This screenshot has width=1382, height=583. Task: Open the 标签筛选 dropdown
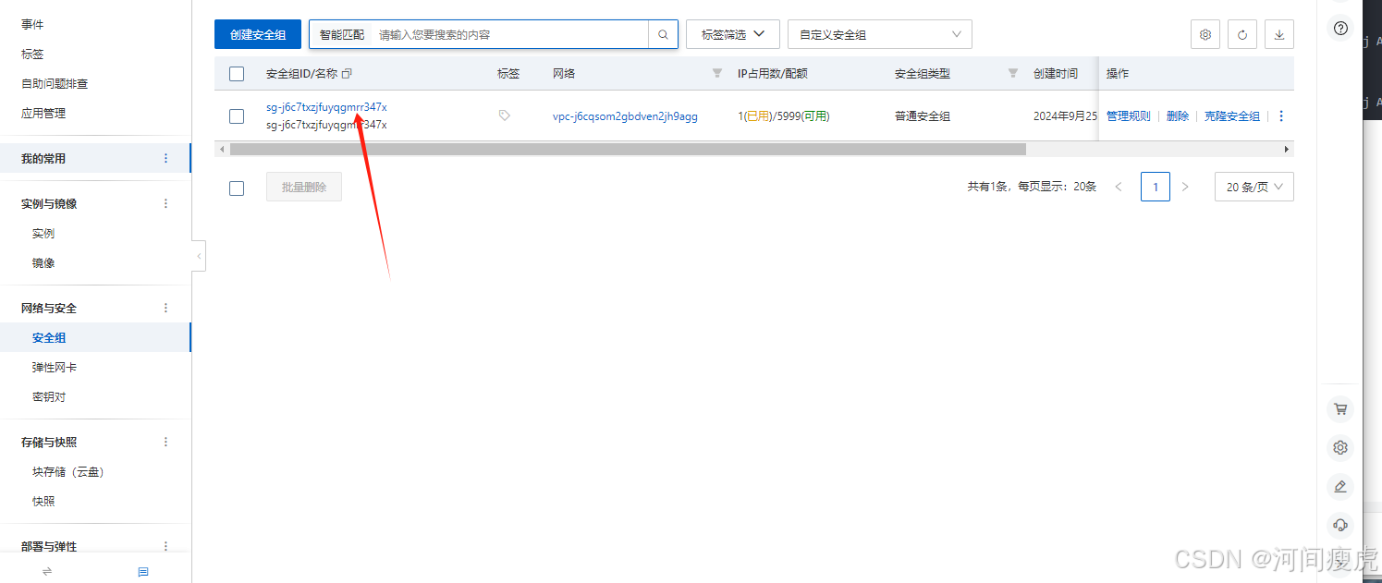732,35
